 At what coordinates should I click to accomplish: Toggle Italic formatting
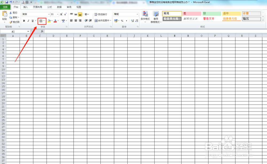point(28,21)
